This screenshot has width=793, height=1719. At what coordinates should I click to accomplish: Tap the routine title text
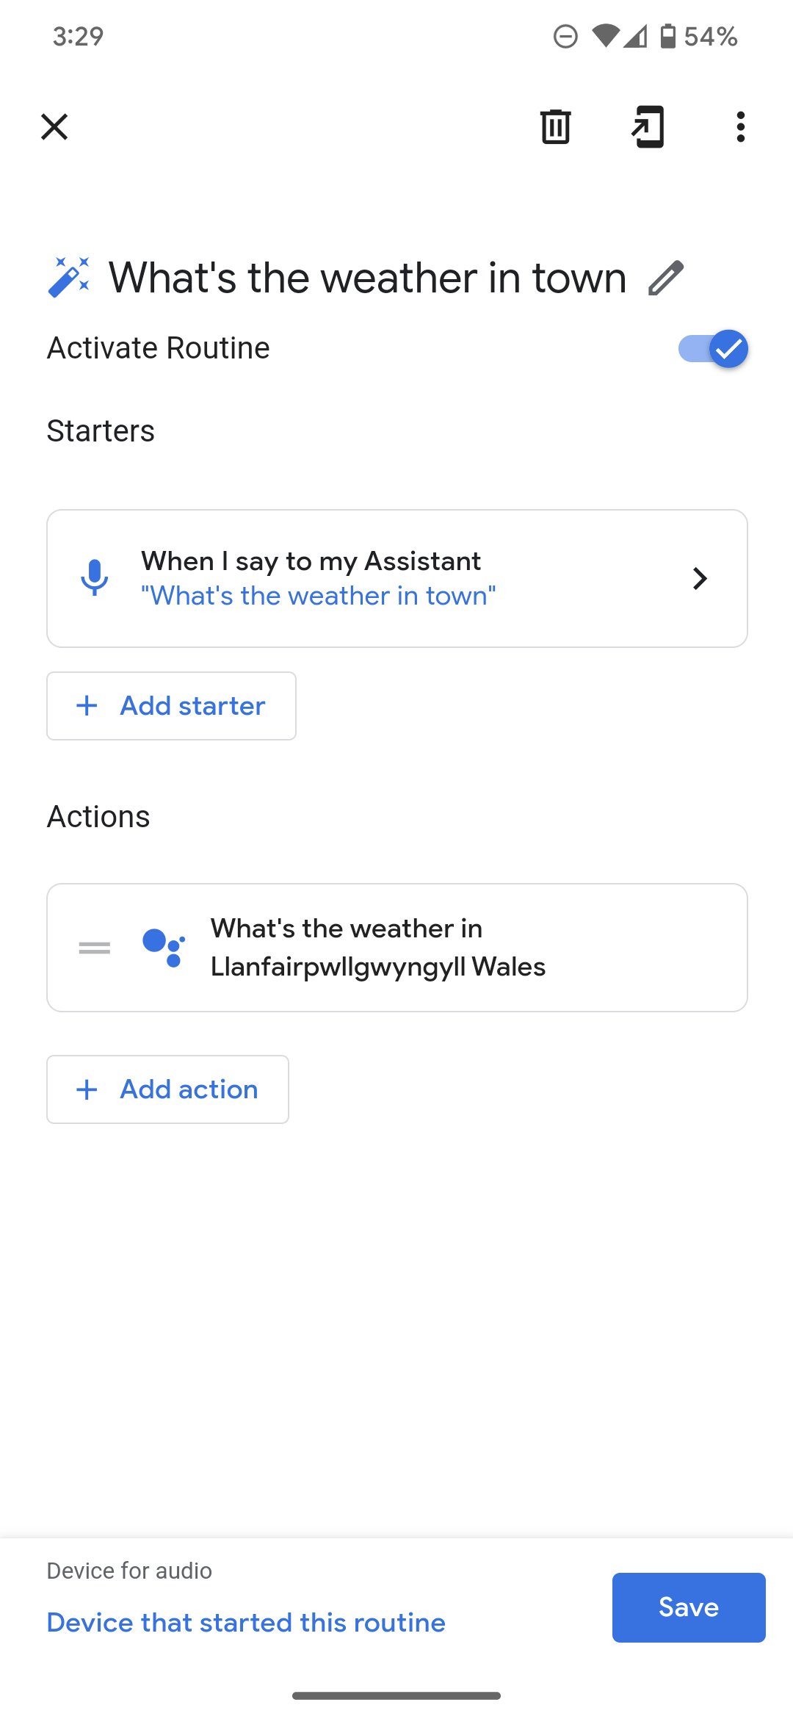[367, 278]
